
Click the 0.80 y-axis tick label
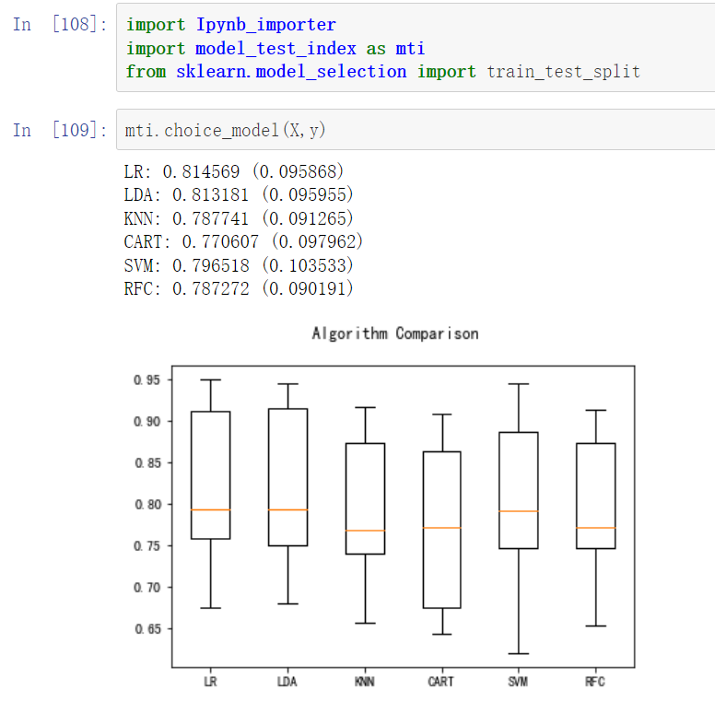click(x=147, y=505)
